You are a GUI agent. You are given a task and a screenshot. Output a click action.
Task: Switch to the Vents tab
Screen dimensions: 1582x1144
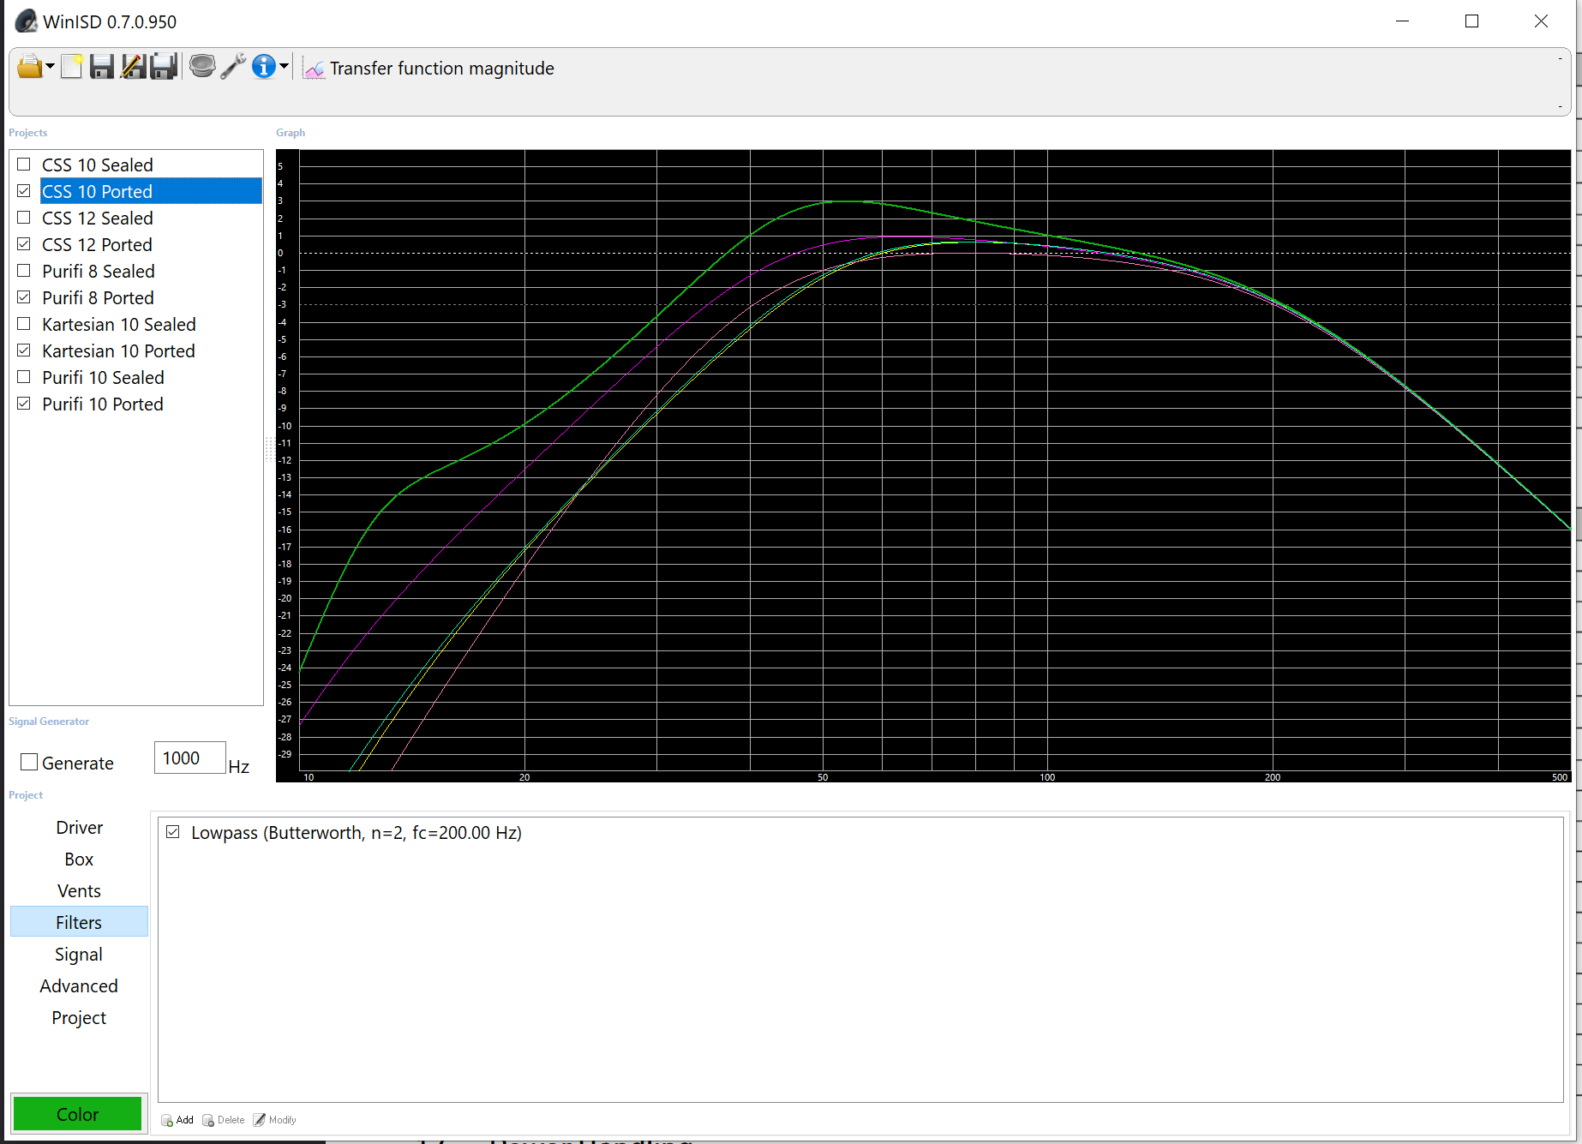pos(79,890)
